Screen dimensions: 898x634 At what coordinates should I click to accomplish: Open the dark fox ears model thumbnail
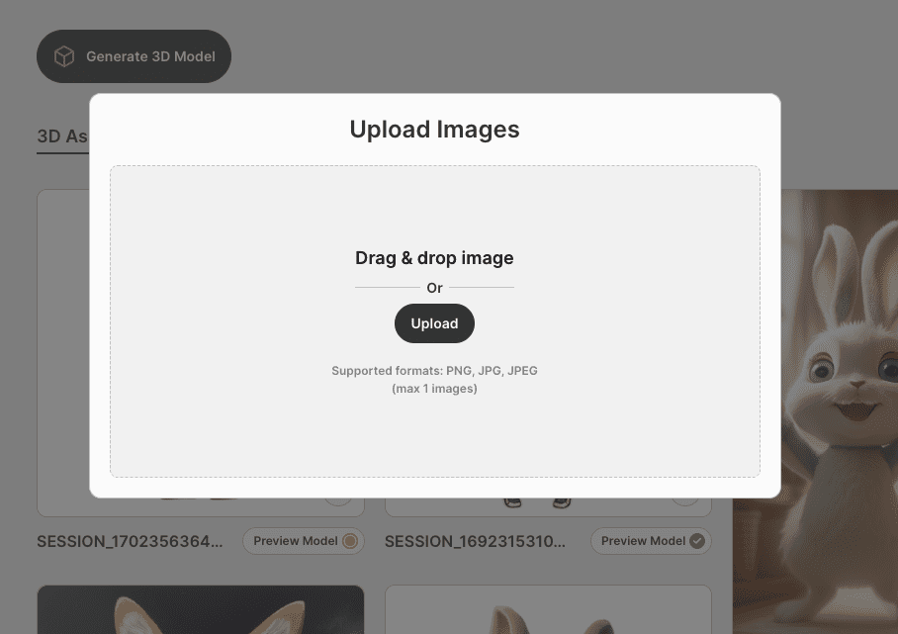coord(201,609)
